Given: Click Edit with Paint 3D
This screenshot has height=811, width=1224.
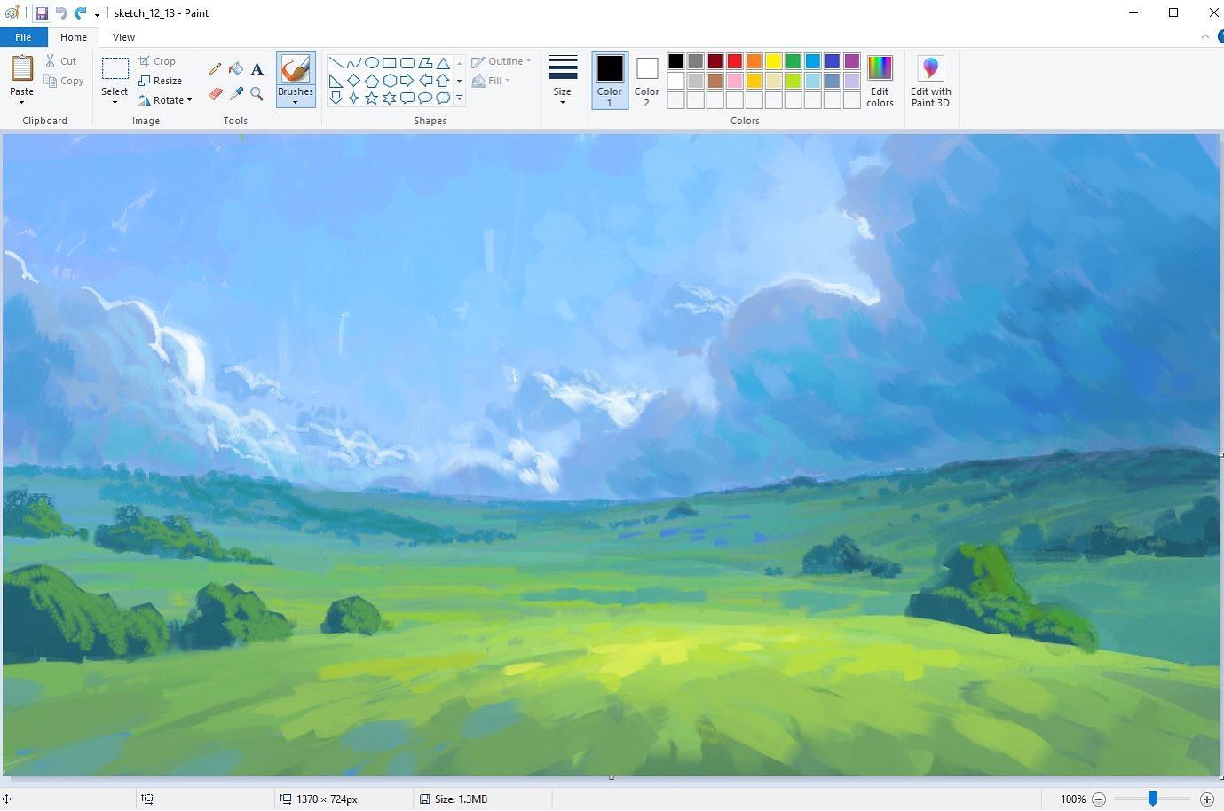Looking at the screenshot, I should (x=930, y=81).
